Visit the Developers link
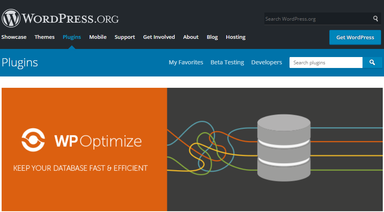384x212 pixels. coord(266,63)
